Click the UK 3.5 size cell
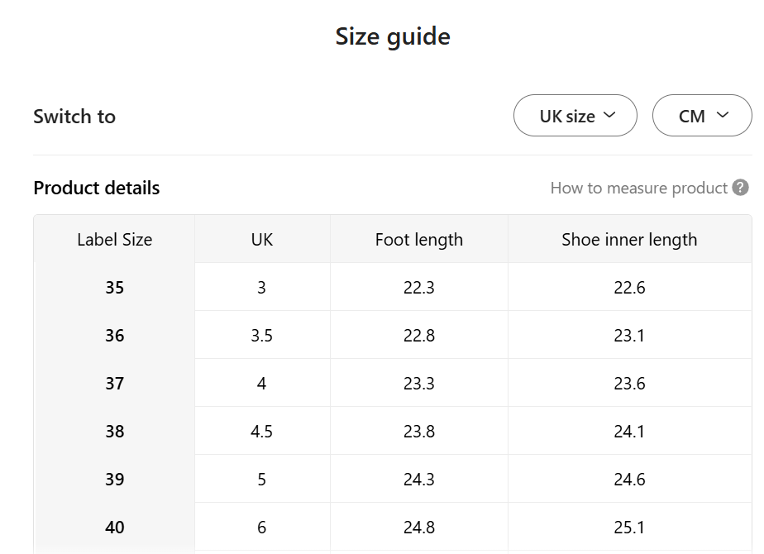Image resolution: width=764 pixels, height=554 pixels. pyautogui.click(x=262, y=336)
